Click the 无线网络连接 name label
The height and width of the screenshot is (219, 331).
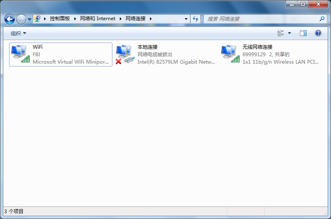[x=257, y=47]
